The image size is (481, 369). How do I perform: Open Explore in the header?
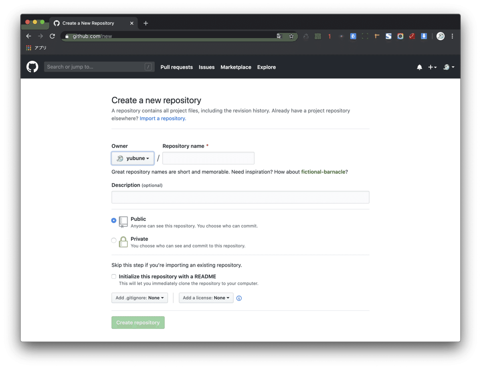click(x=267, y=67)
